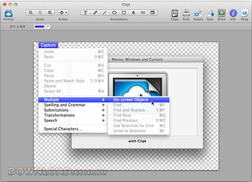Click the green zoom window button
This screenshot has height=182, width=252.
(16, 4)
